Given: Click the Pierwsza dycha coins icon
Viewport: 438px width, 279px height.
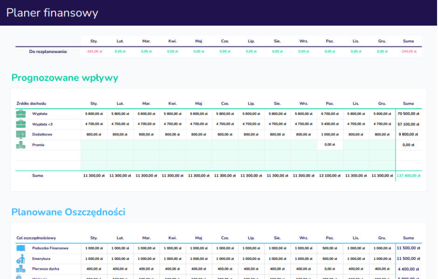Looking at the screenshot, I should pos(21,269).
